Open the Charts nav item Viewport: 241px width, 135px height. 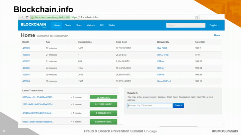68,25
